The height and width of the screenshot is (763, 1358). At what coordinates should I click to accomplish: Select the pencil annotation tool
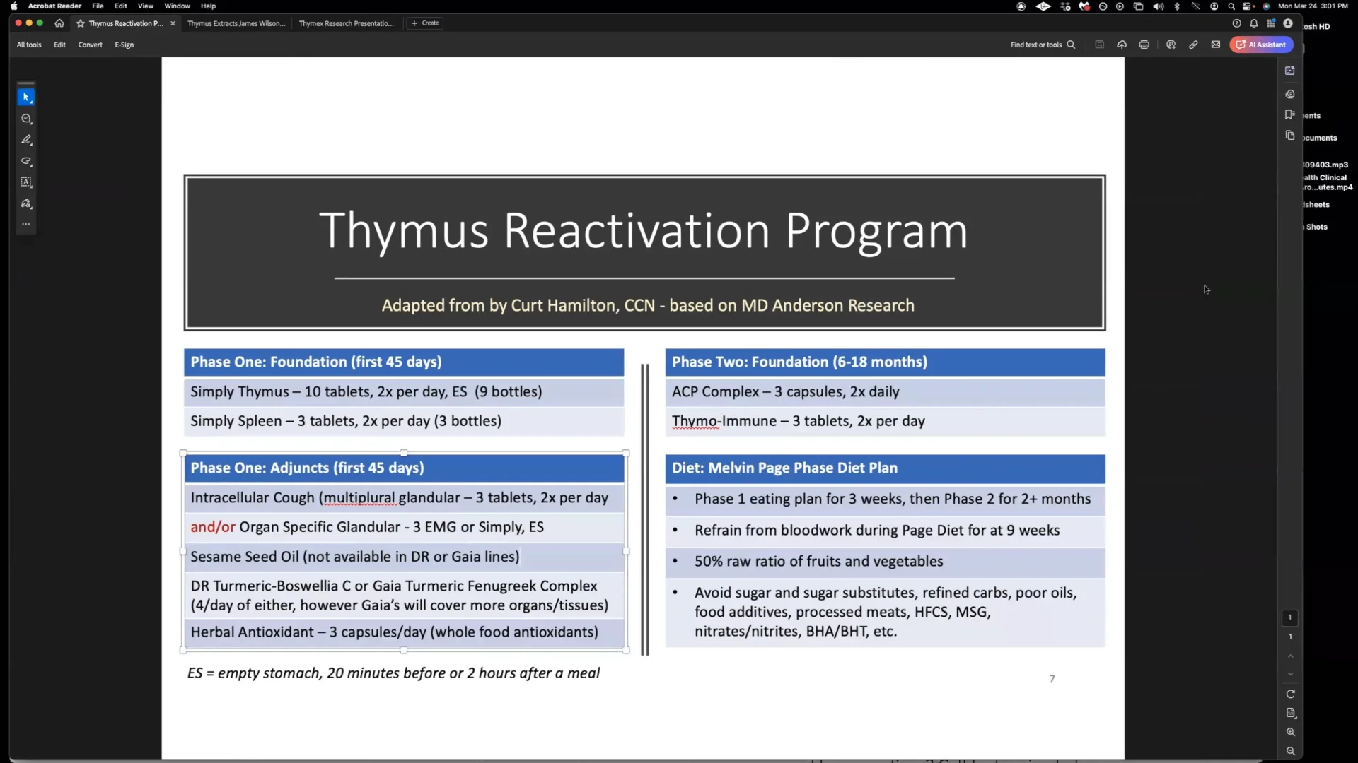[26, 140]
